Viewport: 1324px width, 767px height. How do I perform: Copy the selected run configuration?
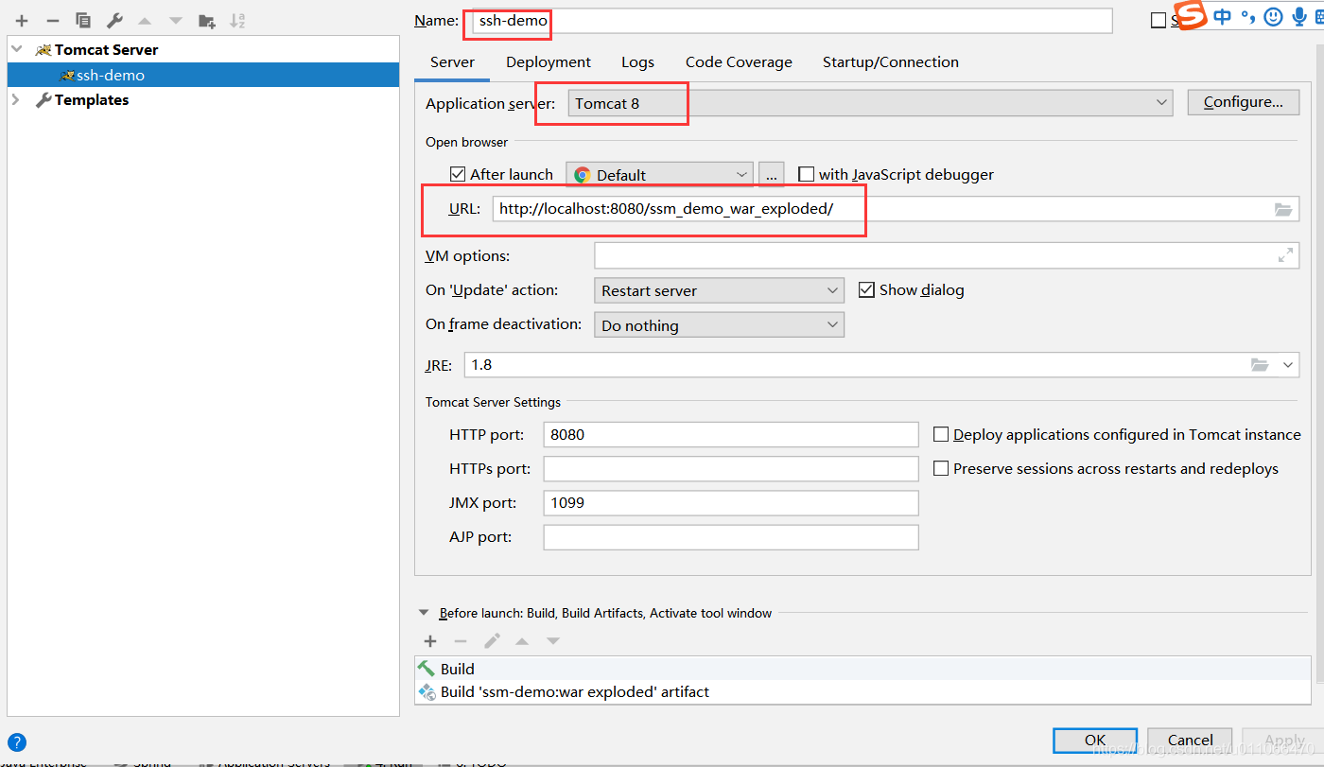(83, 20)
